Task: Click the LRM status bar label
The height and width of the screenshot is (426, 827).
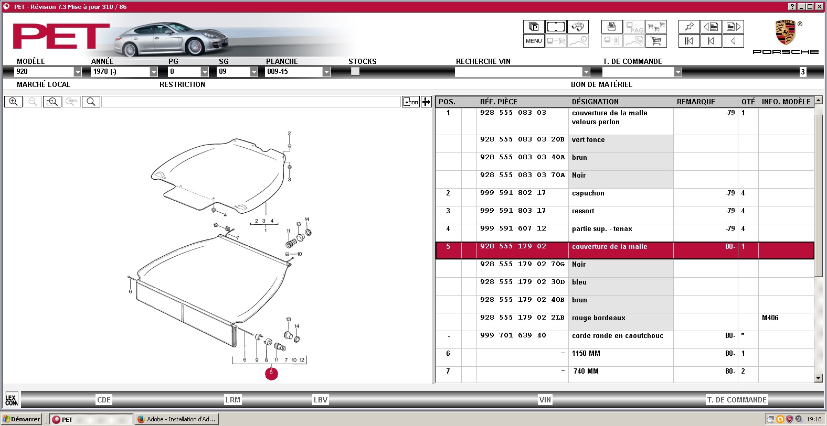Action: (x=233, y=400)
